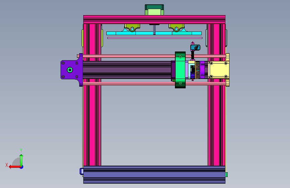Click the green Y label above the triad
290x188 pixels.
coord(21,151)
